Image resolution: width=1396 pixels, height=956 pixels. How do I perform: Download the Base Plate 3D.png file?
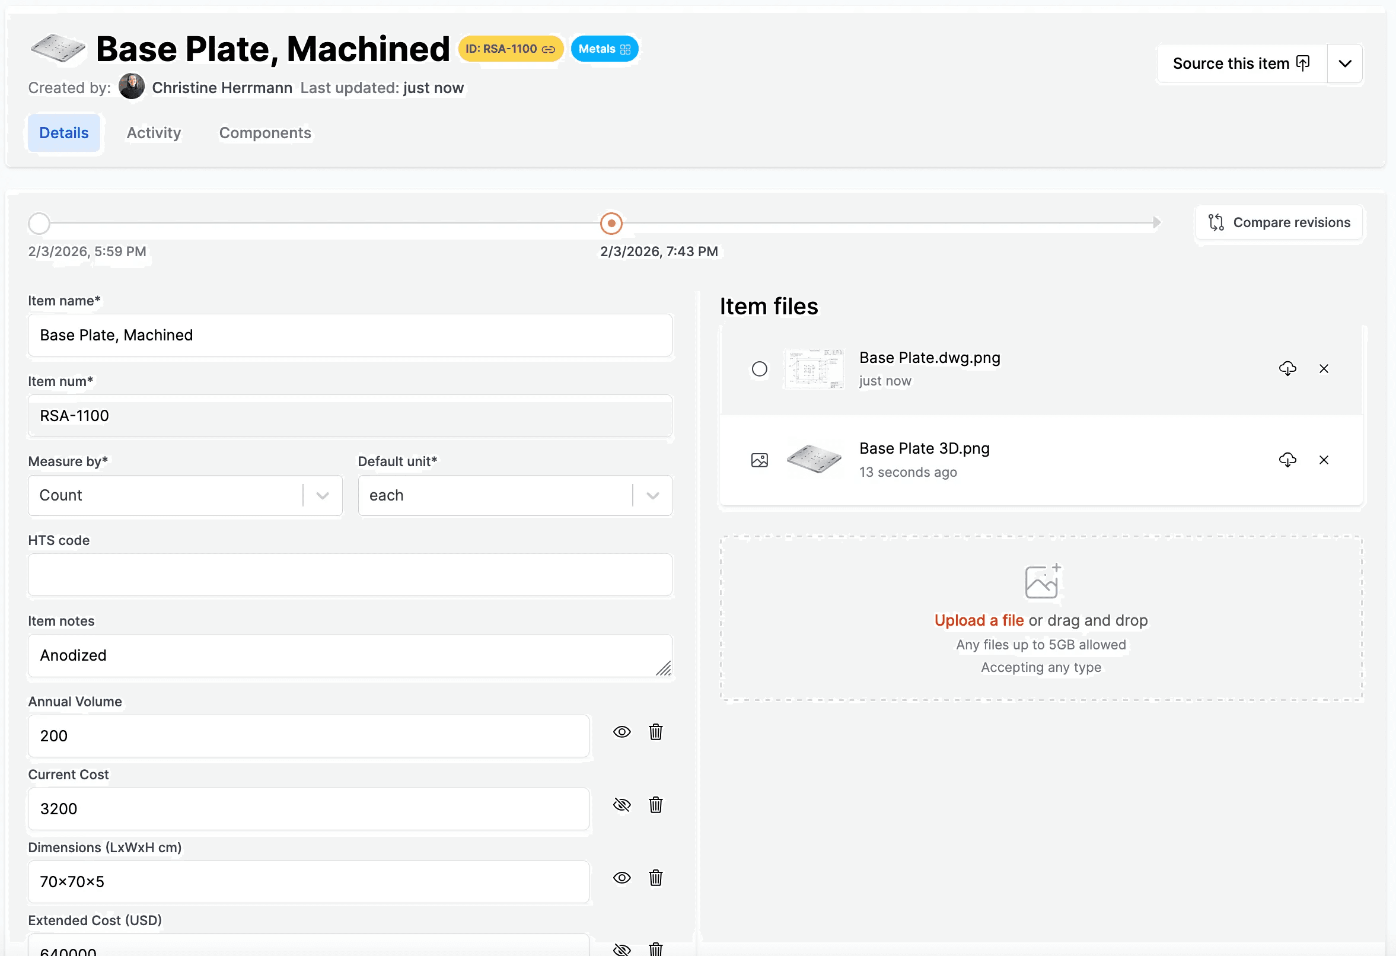pos(1287,460)
